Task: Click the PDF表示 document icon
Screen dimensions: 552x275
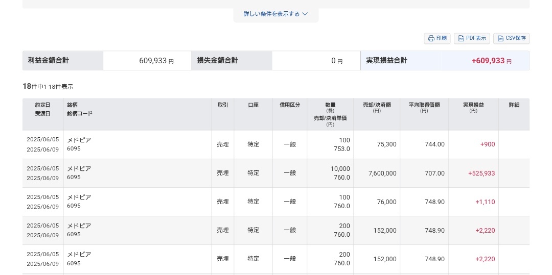Action: point(461,39)
